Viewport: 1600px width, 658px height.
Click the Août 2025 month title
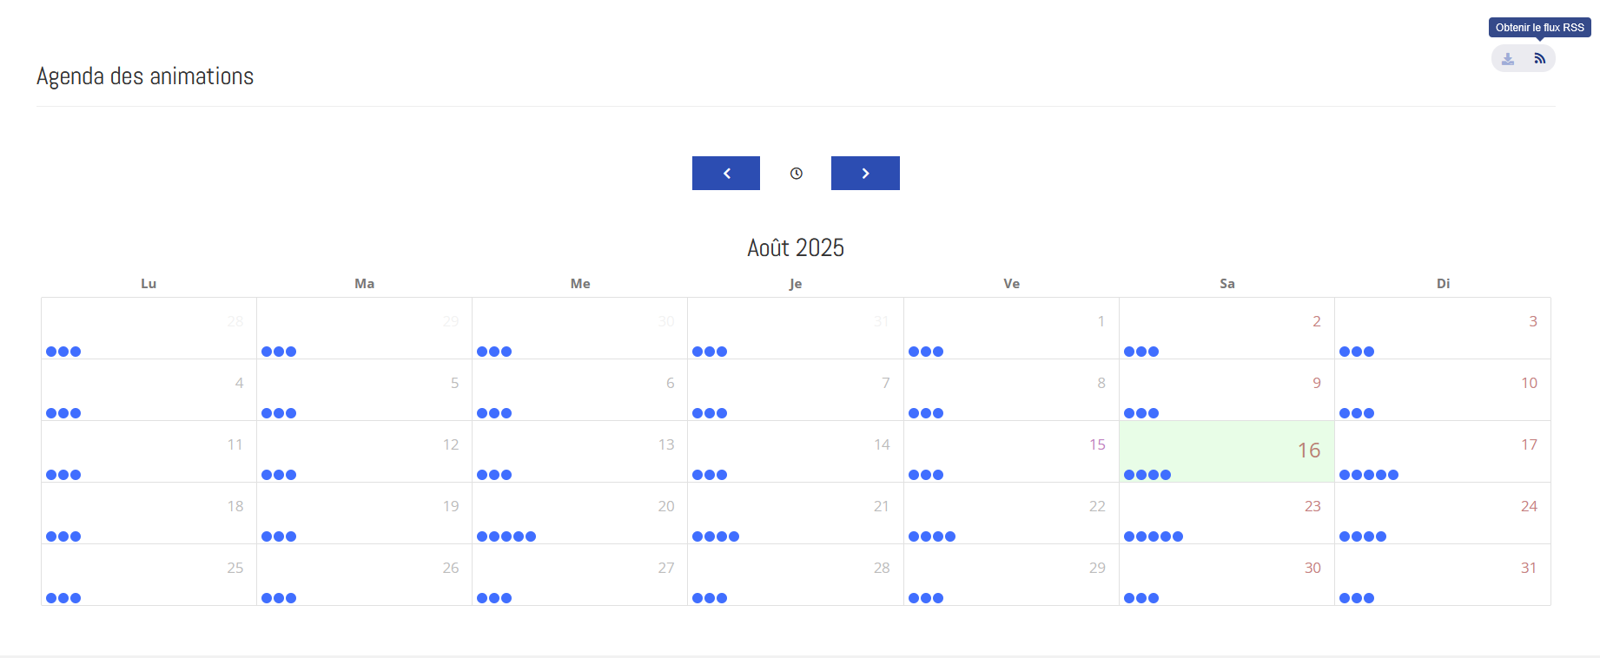pyautogui.click(x=796, y=248)
